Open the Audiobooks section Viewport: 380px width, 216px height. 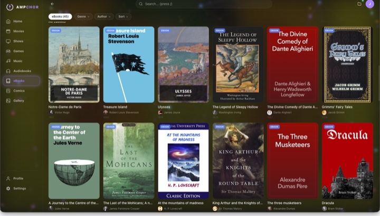(21, 71)
